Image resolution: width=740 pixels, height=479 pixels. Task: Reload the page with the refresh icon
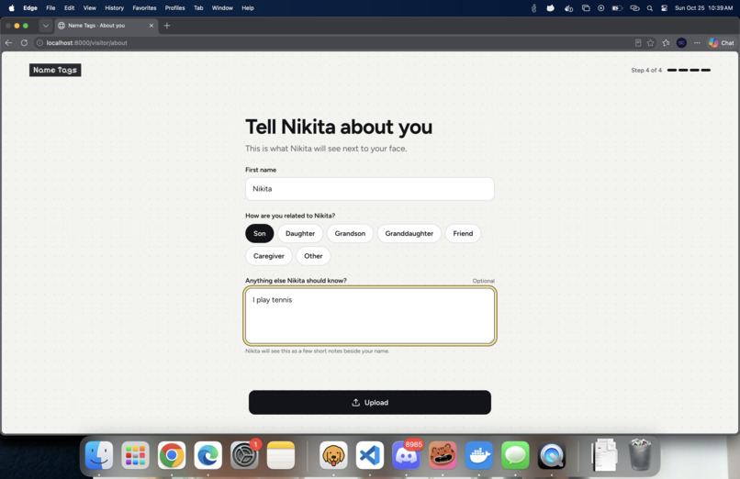24,43
